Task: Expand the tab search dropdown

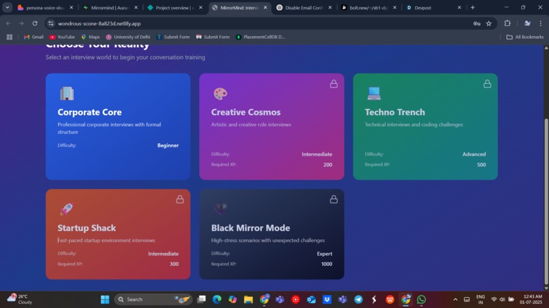Action: tap(7, 7)
